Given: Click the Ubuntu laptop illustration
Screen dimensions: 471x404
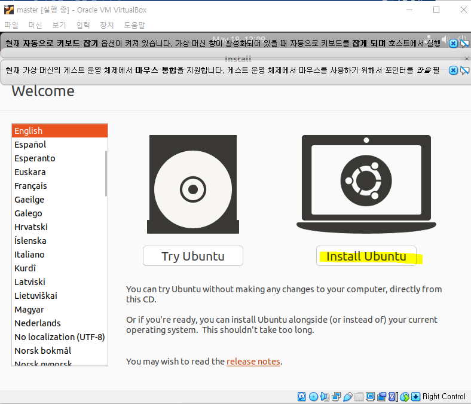Looking at the screenshot, I should click(366, 184).
